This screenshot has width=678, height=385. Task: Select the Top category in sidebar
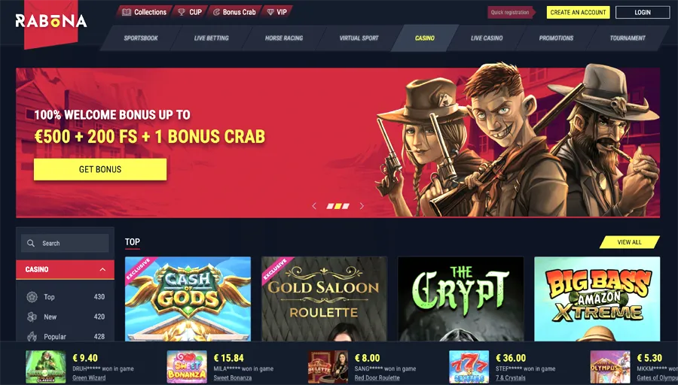point(66,297)
